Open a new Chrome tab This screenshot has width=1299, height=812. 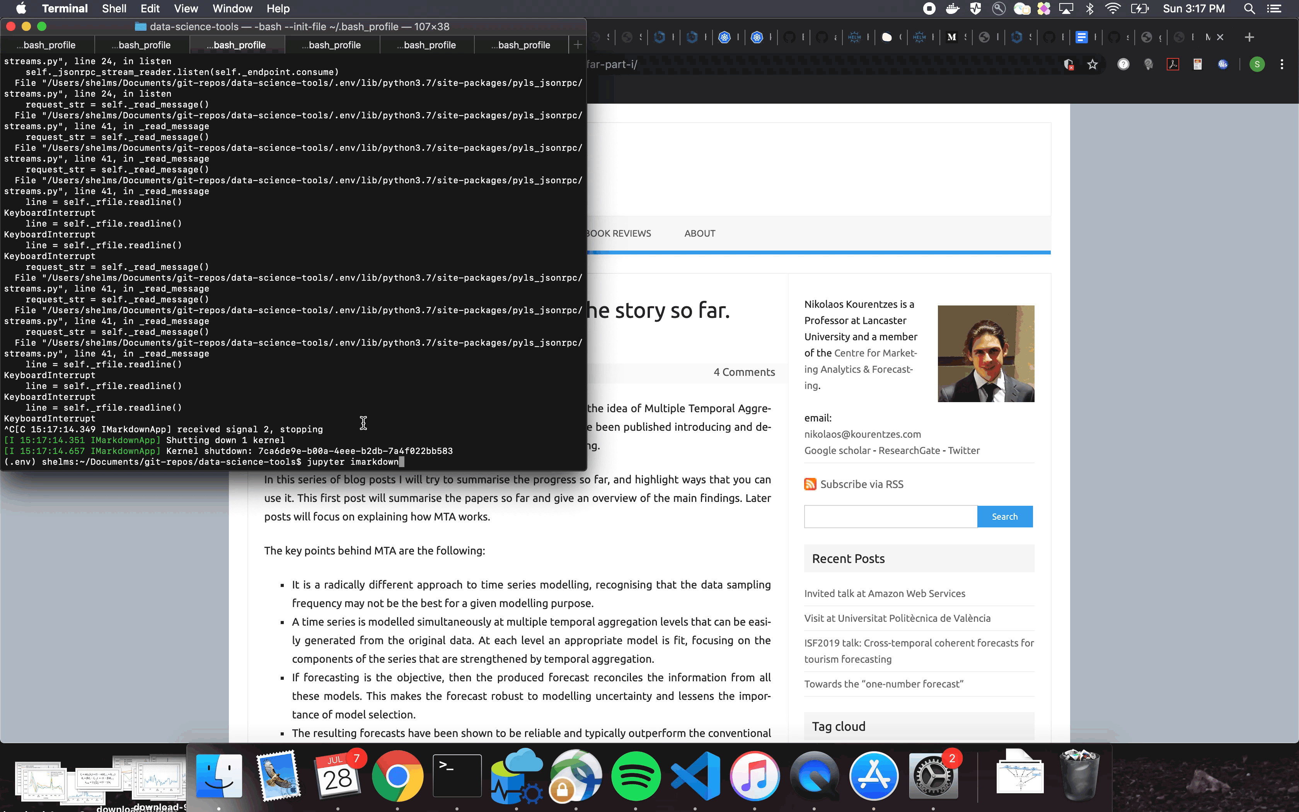coord(1249,37)
